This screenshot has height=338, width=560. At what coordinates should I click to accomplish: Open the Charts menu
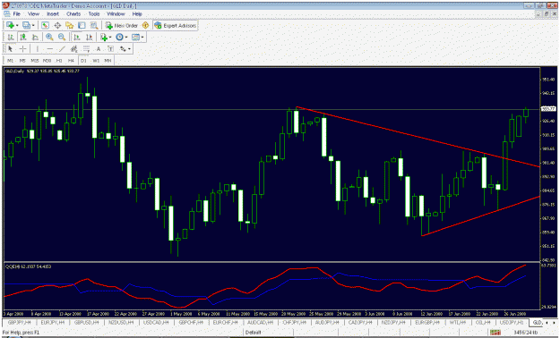coord(73,14)
